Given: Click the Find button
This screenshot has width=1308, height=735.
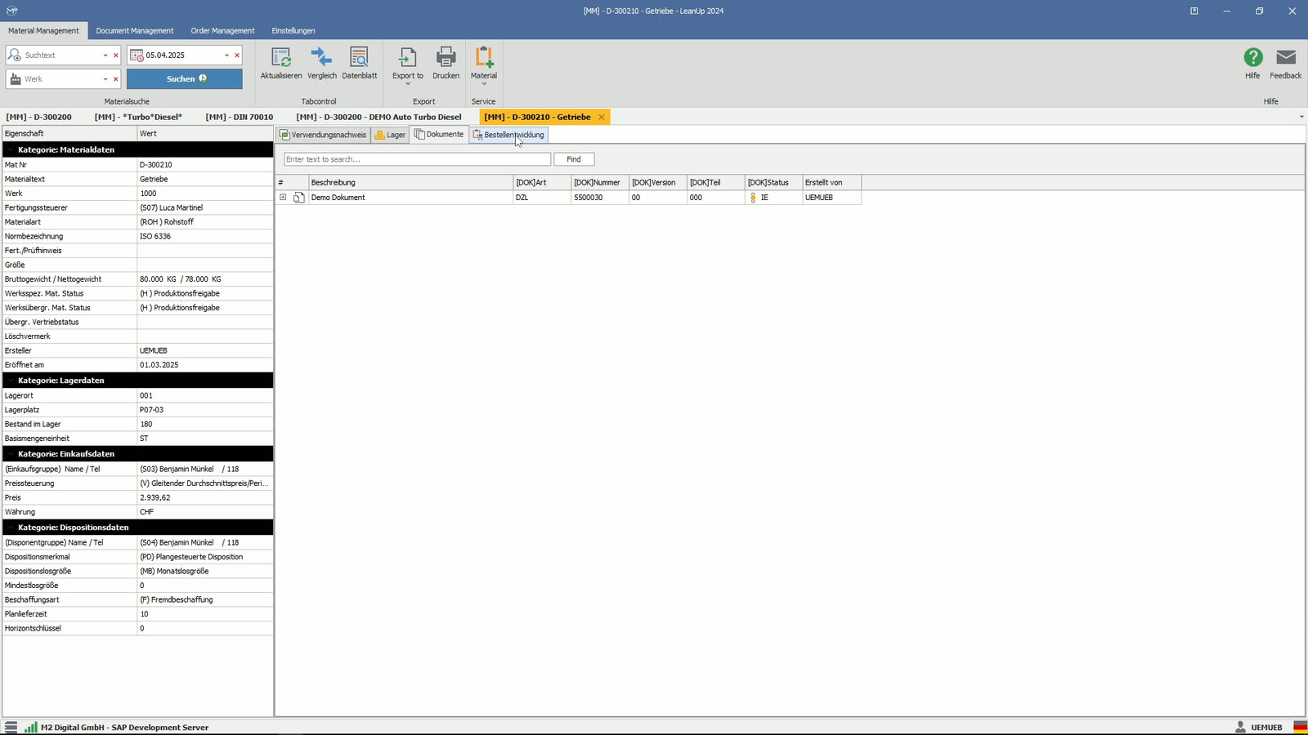Looking at the screenshot, I should point(574,159).
